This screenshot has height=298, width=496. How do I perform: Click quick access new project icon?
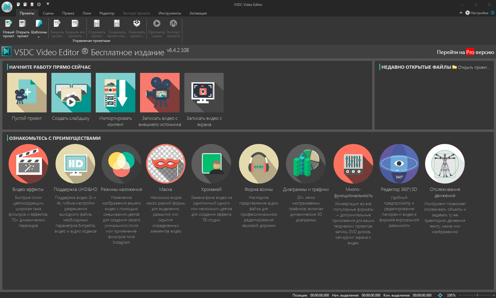[x=19, y=4]
